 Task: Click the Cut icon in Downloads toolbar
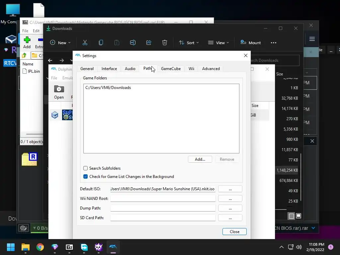pos(85,43)
